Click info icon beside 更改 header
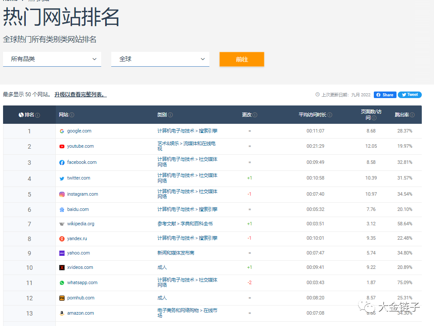 pyautogui.click(x=255, y=115)
